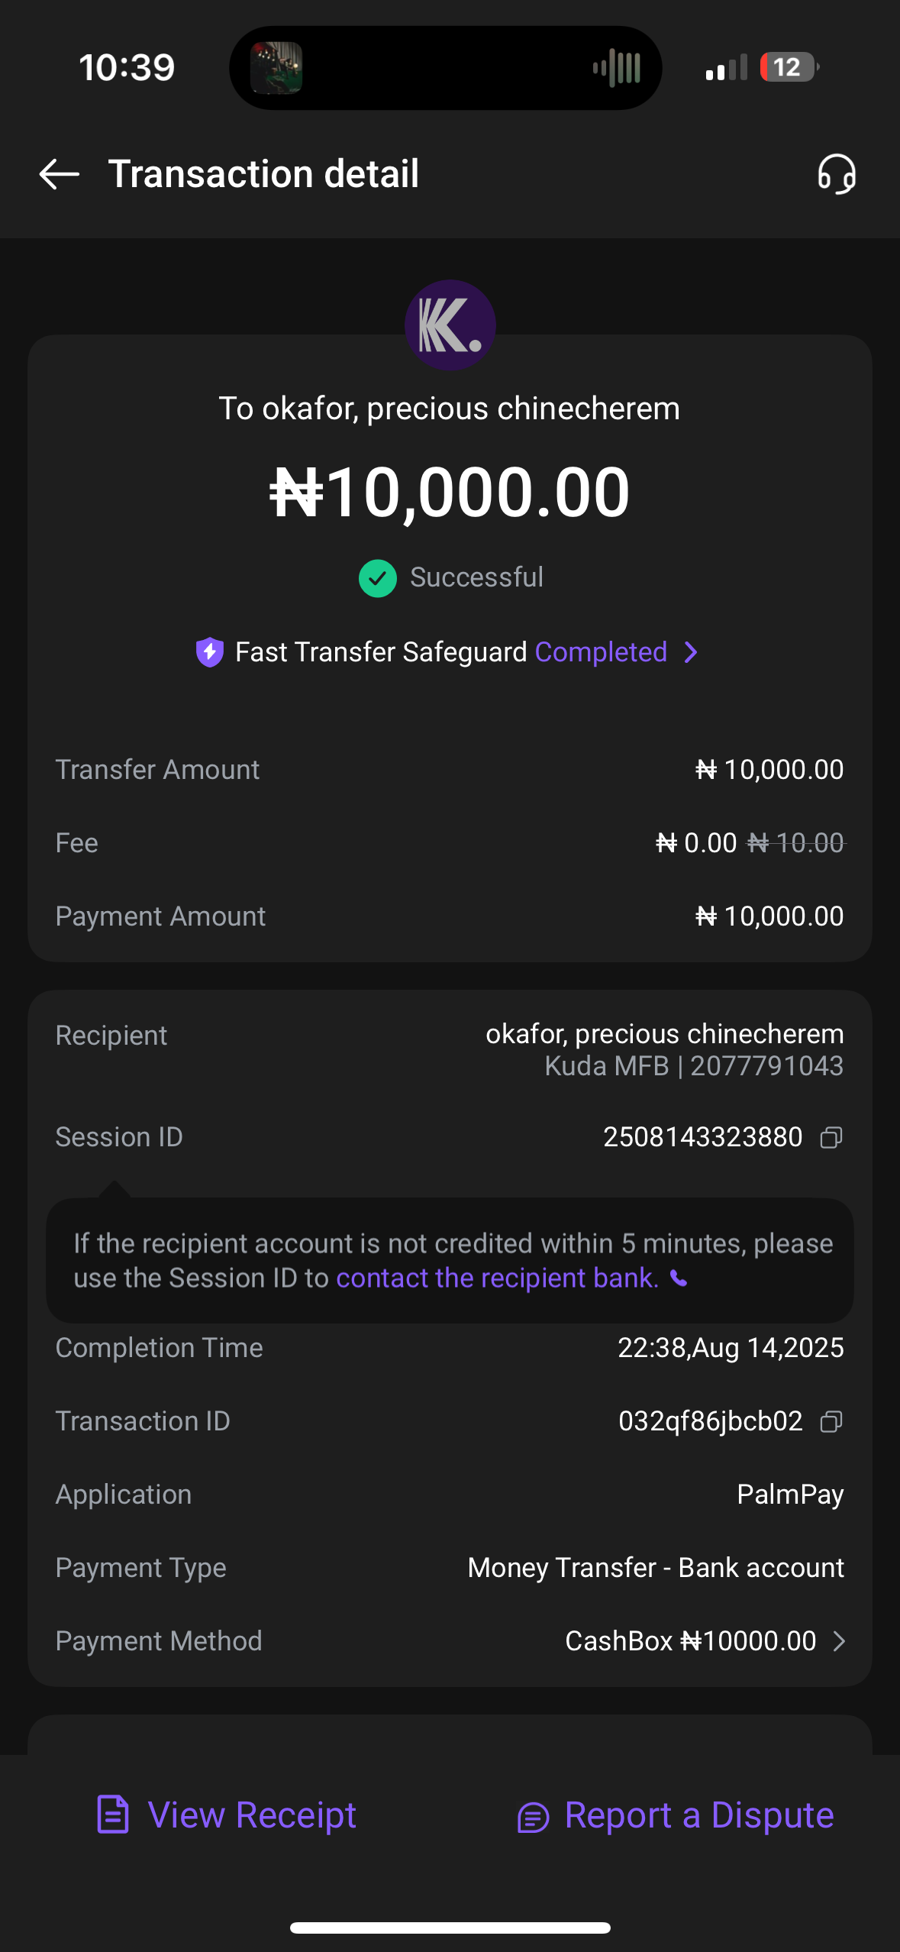Screen dimensions: 900x1952
Task: Tap the CashBox ₦10000.00 payment method
Action: tap(690, 1641)
